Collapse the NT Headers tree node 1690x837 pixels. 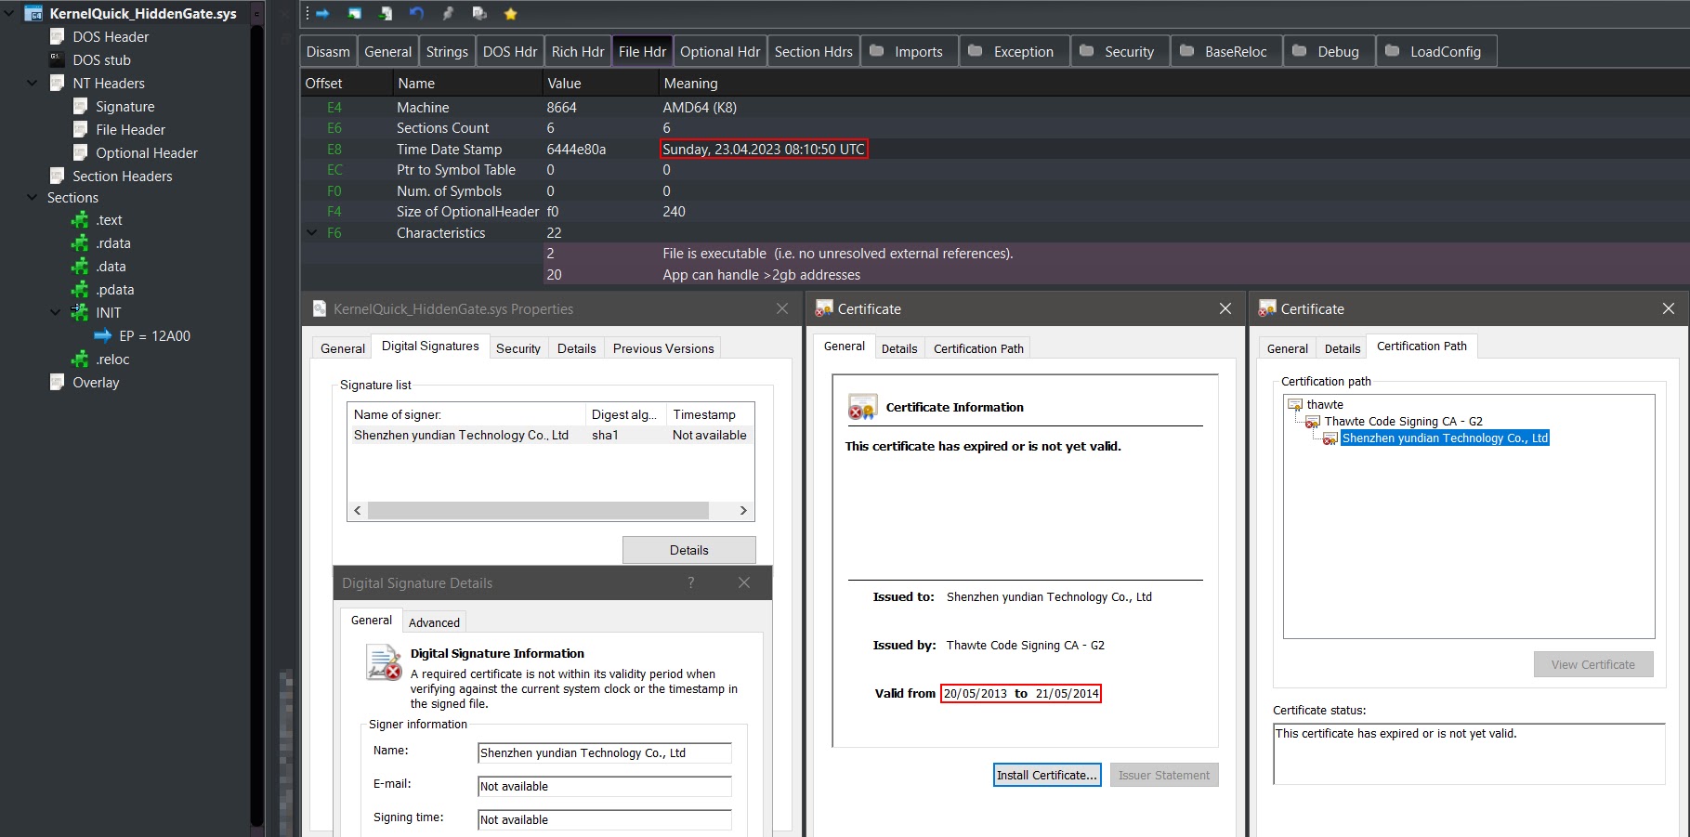tap(32, 83)
